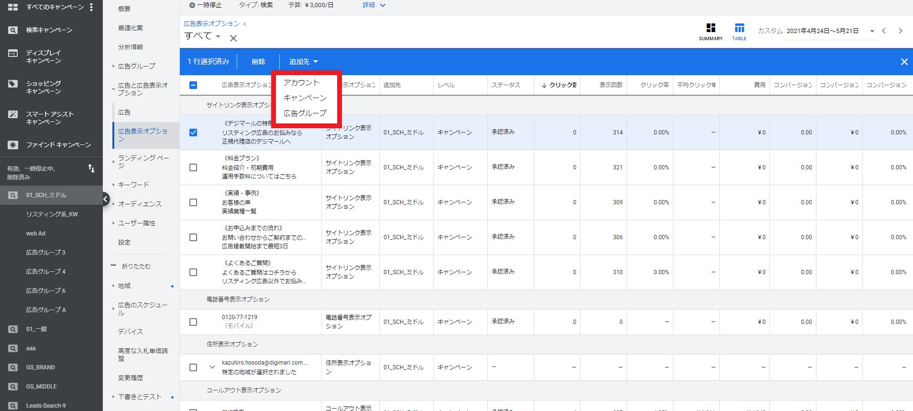Open the すべてのキャンペーン three-dot menu
The width and height of the screenshot is (913, 411).
click(x=91, y=7)
